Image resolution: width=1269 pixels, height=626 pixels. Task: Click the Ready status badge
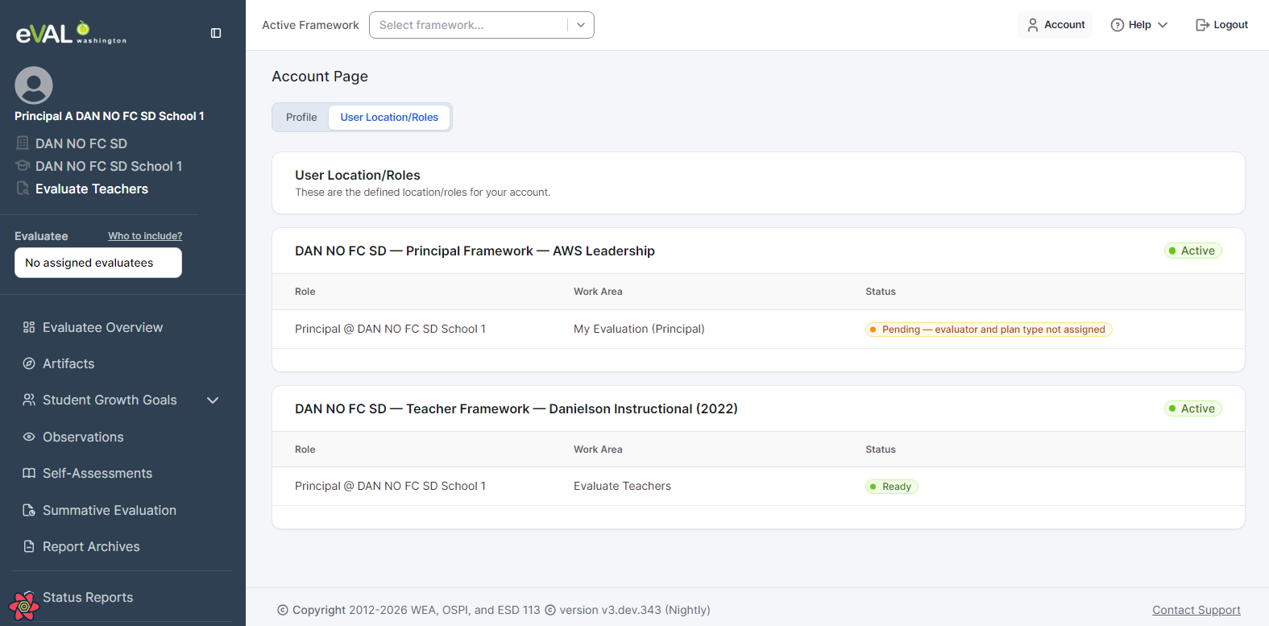click(892, 487)
